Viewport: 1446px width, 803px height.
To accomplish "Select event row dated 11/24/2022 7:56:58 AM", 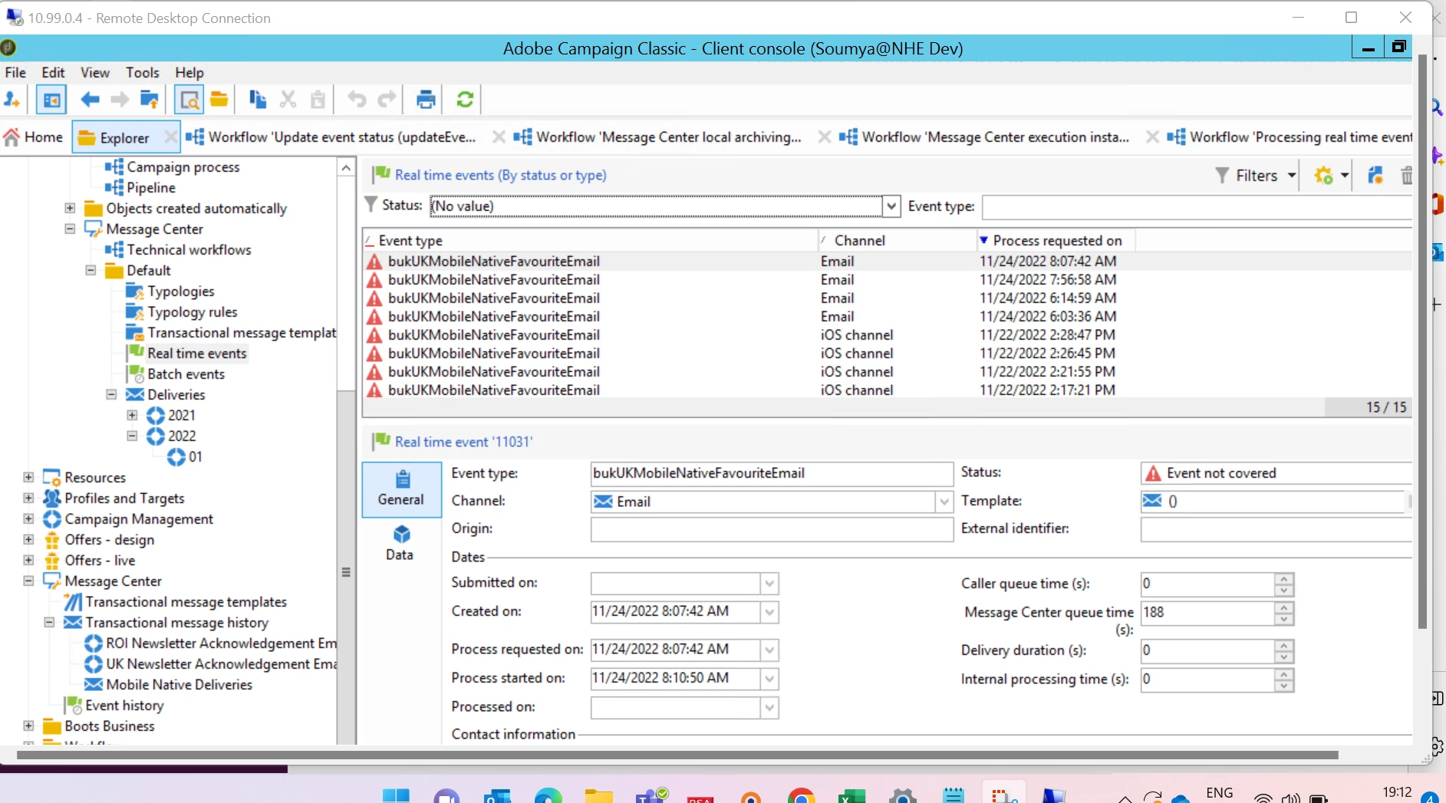I will [886, 280].
